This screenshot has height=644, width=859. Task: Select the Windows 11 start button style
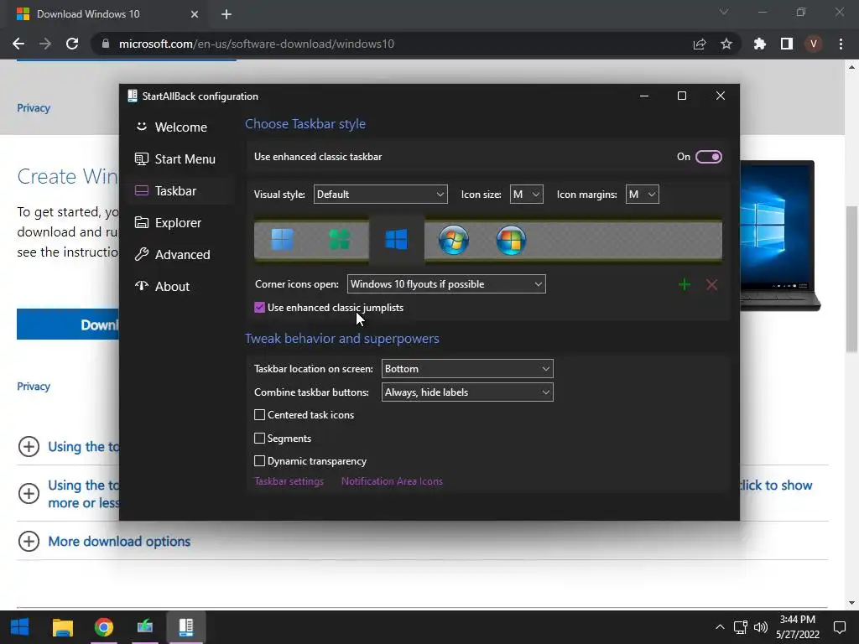tap(282, 239)
